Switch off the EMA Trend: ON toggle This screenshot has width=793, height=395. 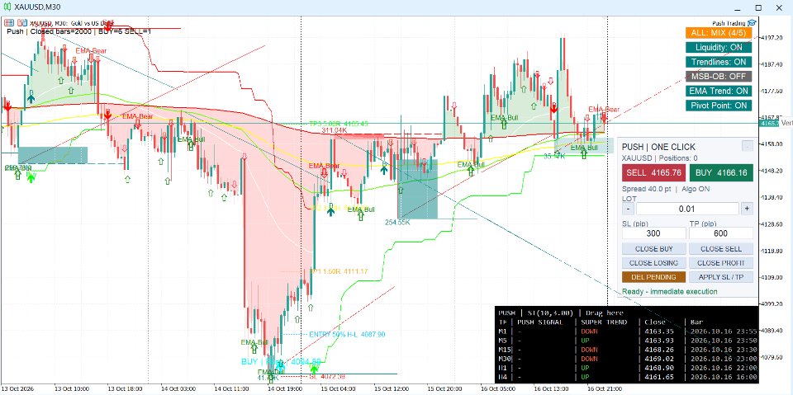[x=719, y=91]
